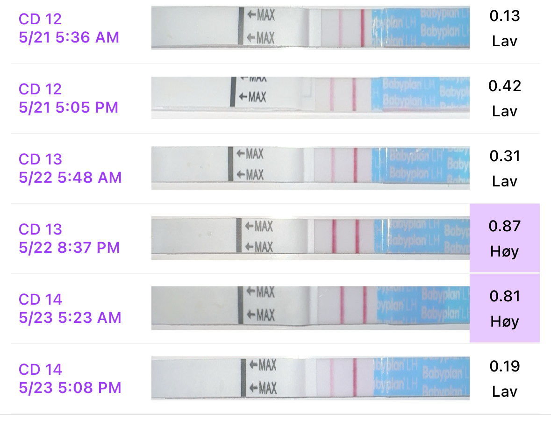The width and height of the screenshot is (551, 435).
Task: Tap the Høy label under 0.87
Action: coord(505,252)
